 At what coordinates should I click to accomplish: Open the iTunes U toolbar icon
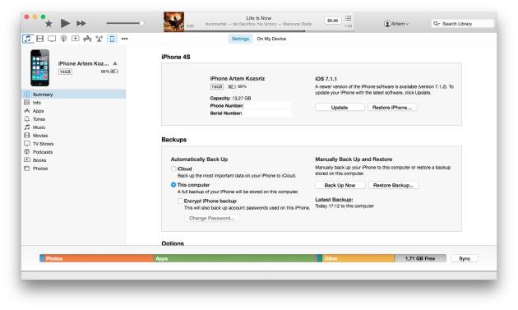(76, 39)
